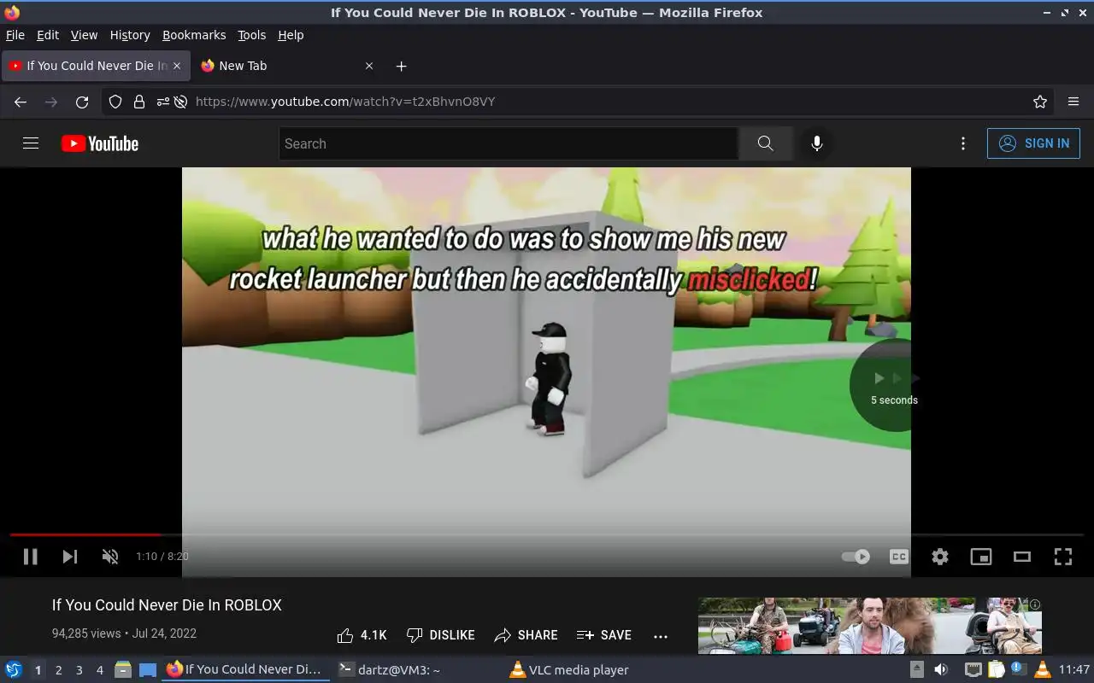This screenshot has height=683, width=1094.
Task: Open the system volume tray icon
Action: (x=941, y=670)
